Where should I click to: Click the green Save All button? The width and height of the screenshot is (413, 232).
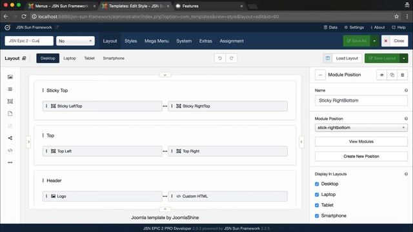tap(356, 41)
